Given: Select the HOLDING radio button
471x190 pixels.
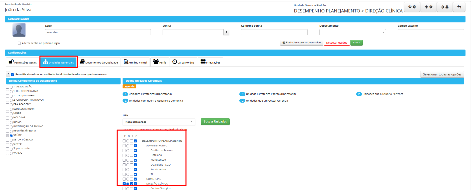Looking at the screenshot, I should click(11, 118).
